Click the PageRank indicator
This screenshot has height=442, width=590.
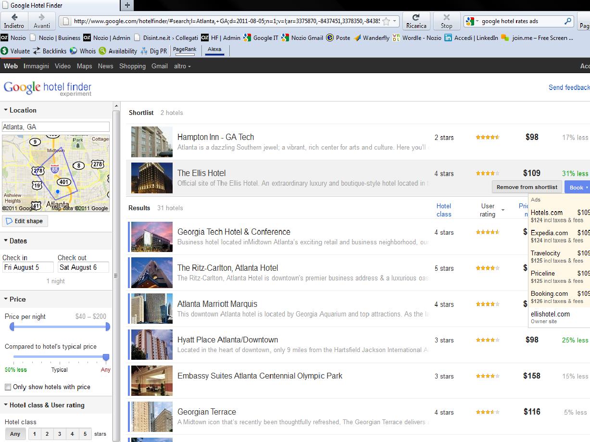[x=185, y=51]
